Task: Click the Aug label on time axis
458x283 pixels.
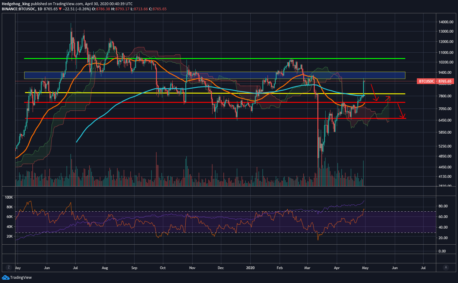Action: (x=105, y=268)
